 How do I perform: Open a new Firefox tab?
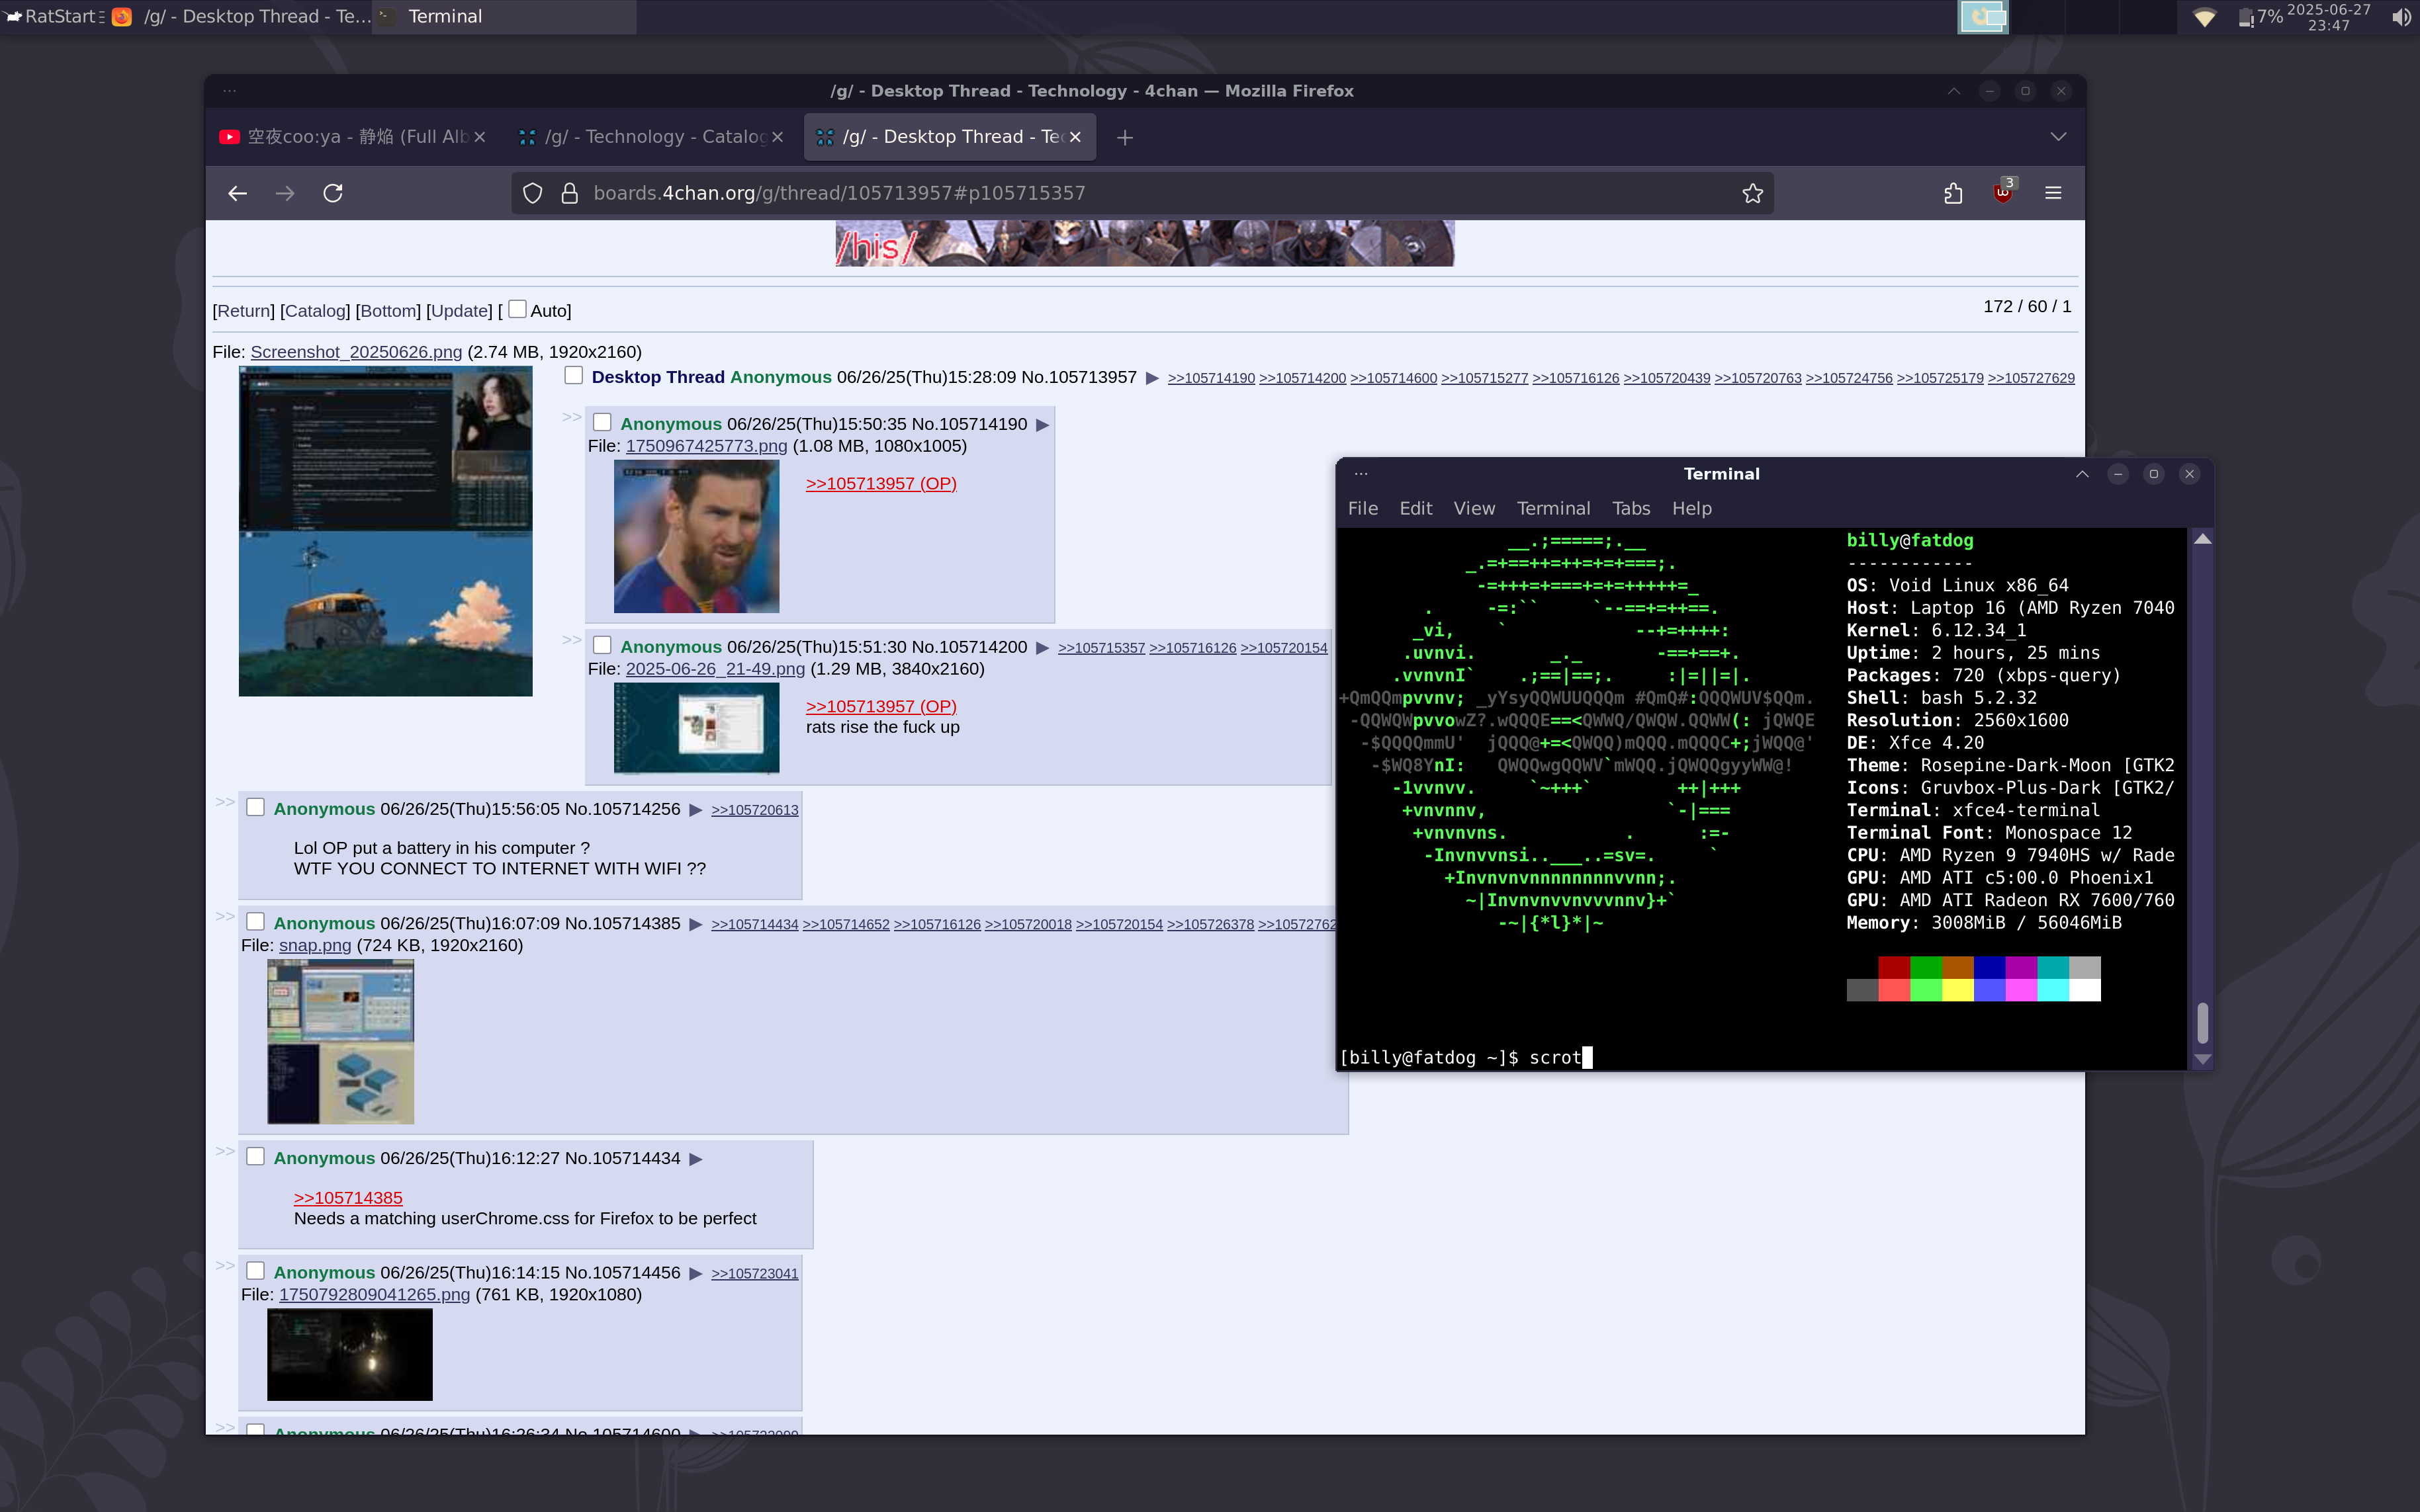[1124, 137]
